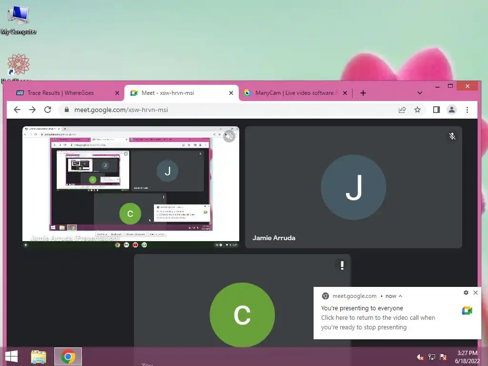This screenshot has height=366, width=488.
Task: Click the muted volume tray icon
Action: (x=420, y=357)
